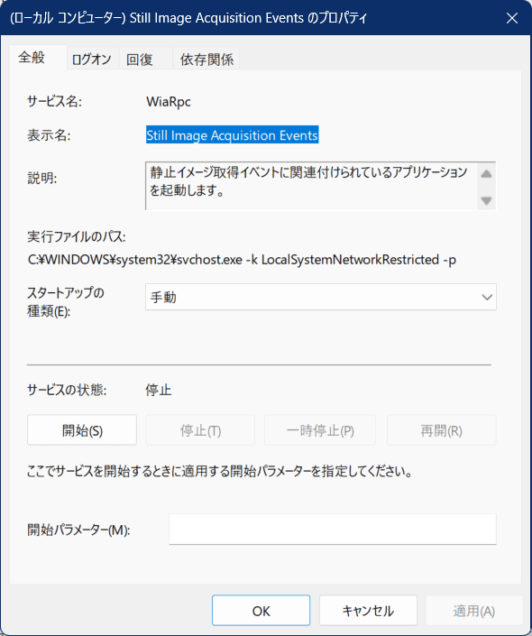Click the 静止イメージ取得イベント description text

pos(308,181)
